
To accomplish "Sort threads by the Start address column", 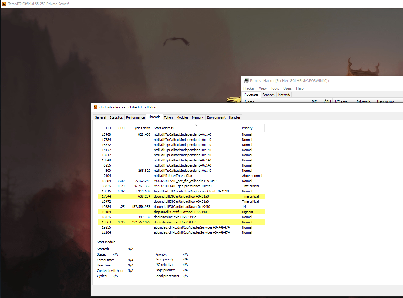I will coord(196,128).
